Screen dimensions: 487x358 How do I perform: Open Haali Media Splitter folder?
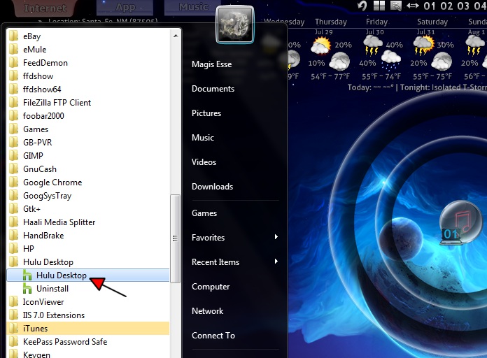click(88, 222)
